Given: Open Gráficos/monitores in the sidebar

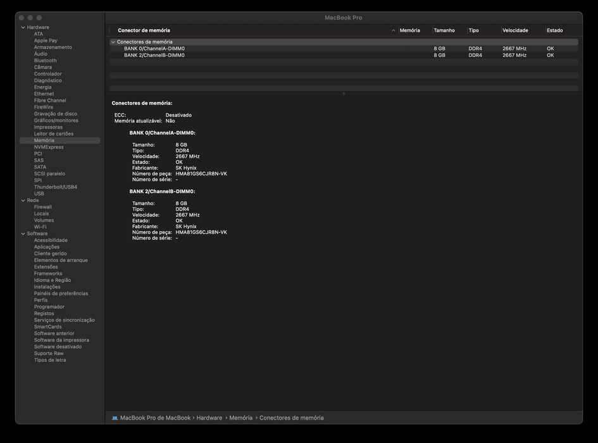Looking at the screenshot, I should click(56, 121).
